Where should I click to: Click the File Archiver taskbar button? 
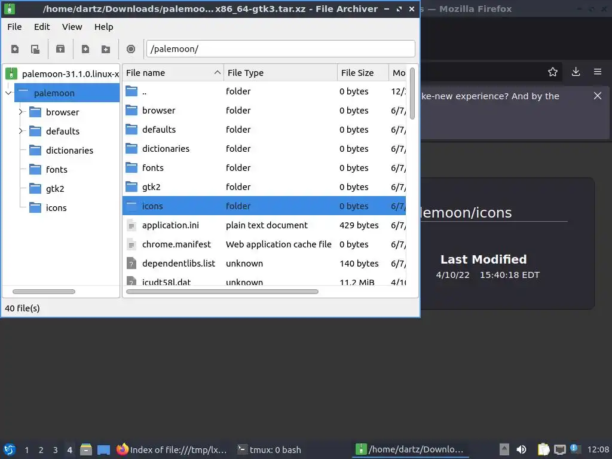(x=410, y=449)
